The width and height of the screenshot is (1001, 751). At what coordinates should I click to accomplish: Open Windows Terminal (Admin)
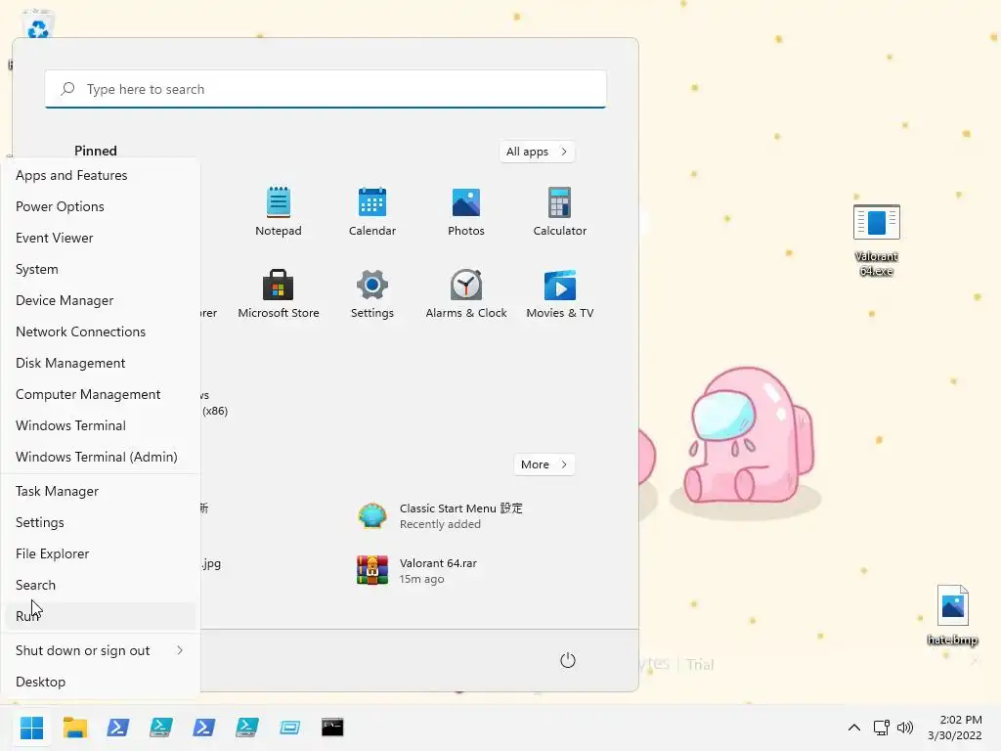coord(101,457)
